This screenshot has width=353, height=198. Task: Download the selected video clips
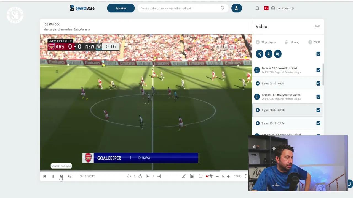tap(269, 54)
